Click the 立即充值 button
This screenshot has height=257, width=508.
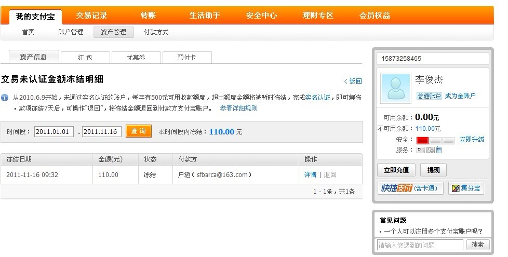pyautogui.click(x=396, y=170)
